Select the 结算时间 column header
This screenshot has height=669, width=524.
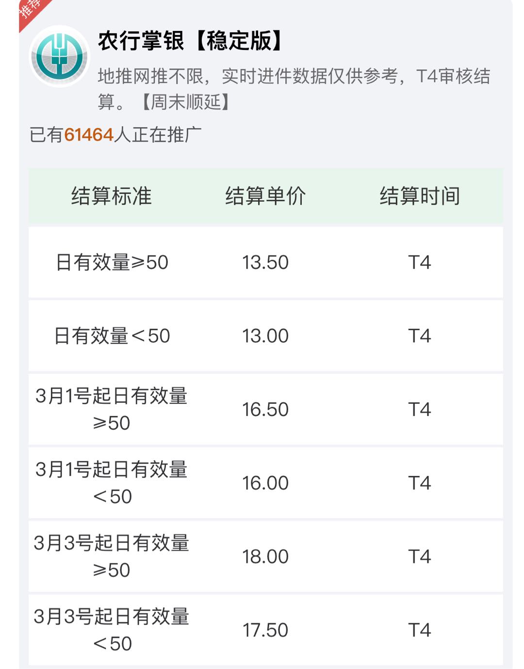[x=420, y=196]
